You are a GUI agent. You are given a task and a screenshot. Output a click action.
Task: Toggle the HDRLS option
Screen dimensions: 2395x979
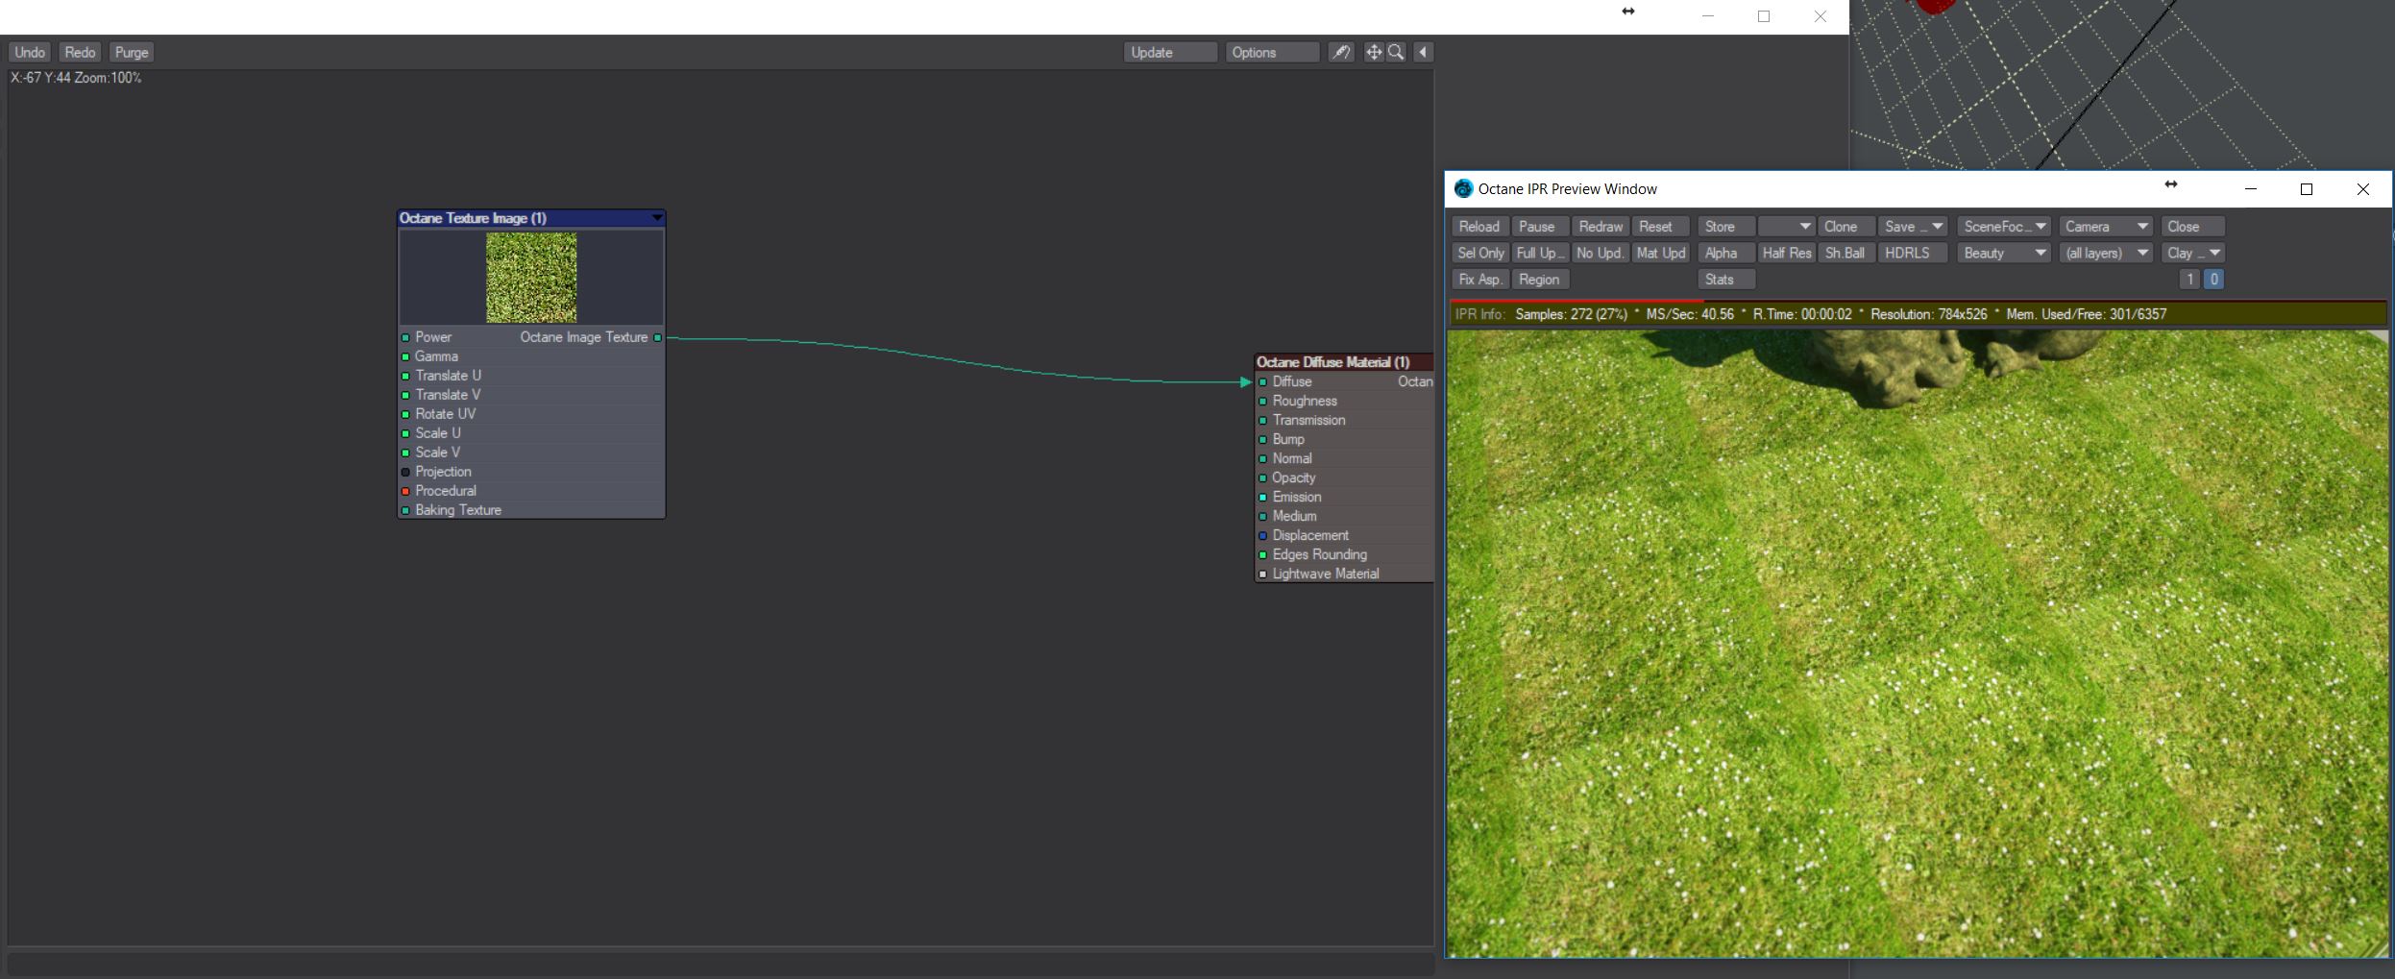pyautogui.click(x=1913, y=254)
